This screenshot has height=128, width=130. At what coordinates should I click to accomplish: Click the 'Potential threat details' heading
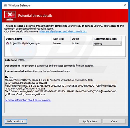(35, 16)
